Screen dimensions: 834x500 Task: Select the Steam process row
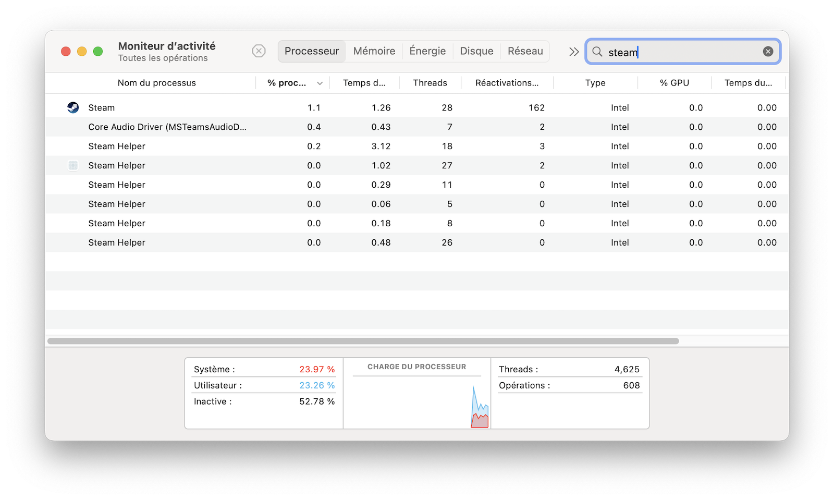tap(417, 107)
